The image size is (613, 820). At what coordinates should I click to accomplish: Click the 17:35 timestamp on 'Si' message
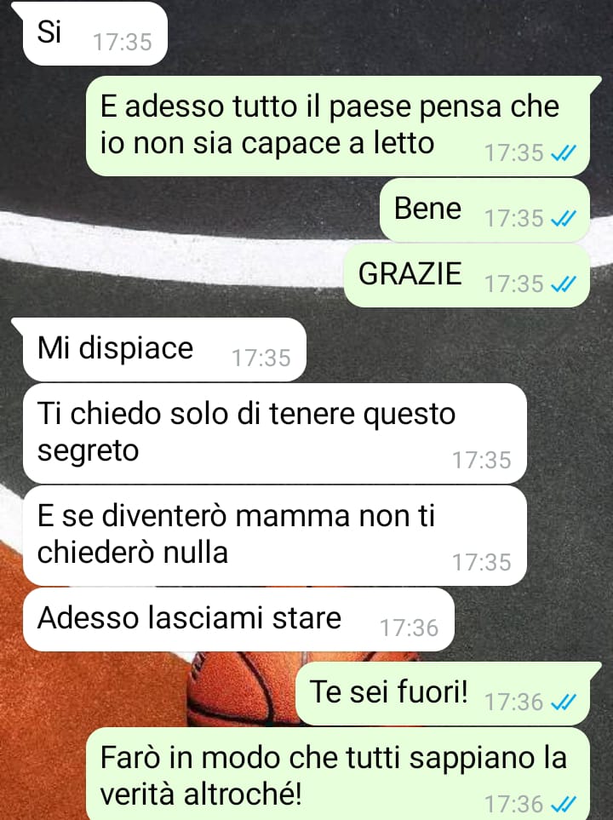point(123,43)
